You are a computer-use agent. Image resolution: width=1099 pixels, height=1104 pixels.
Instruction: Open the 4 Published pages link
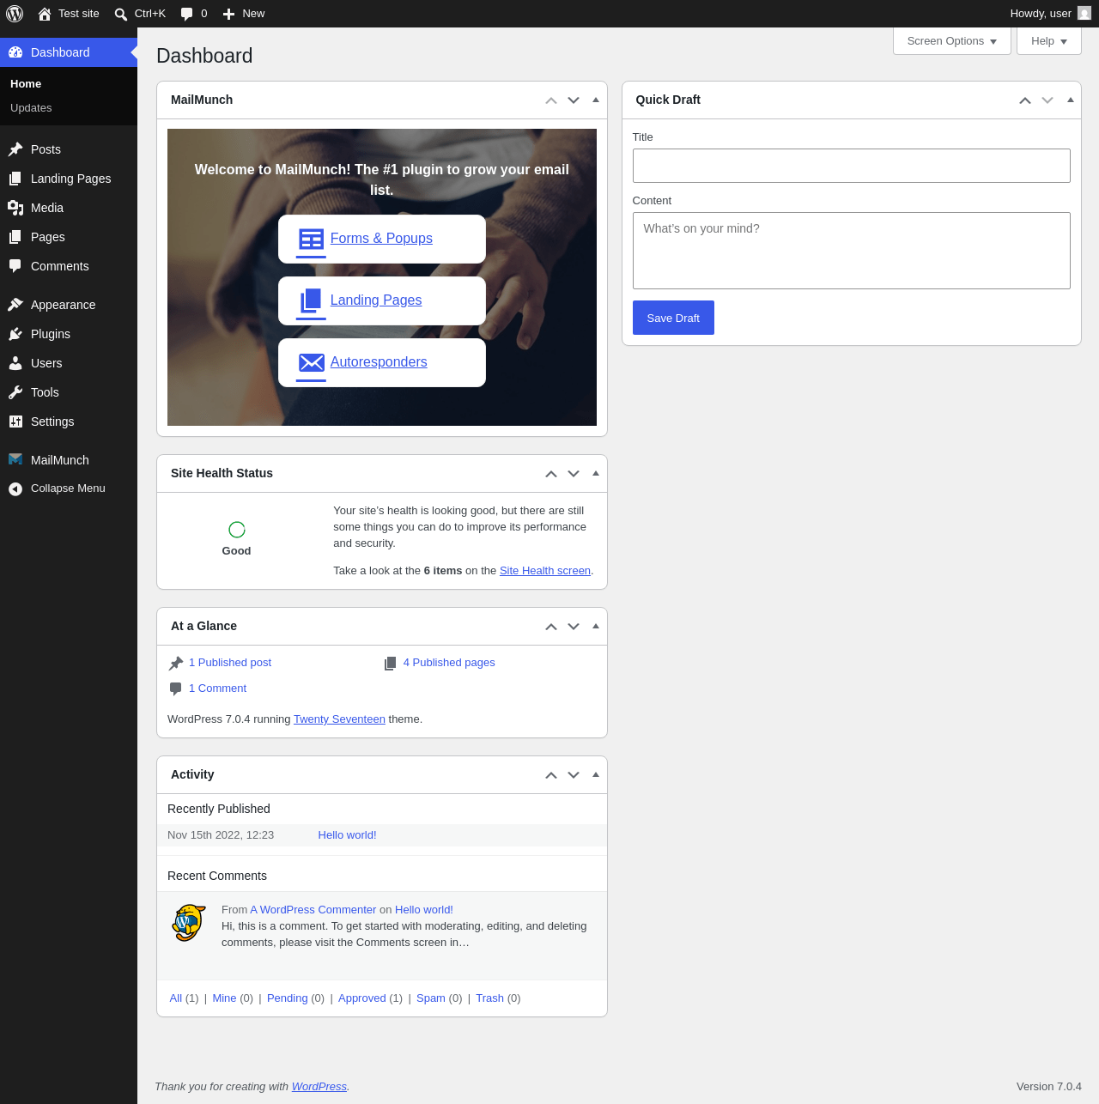point(449,663)
